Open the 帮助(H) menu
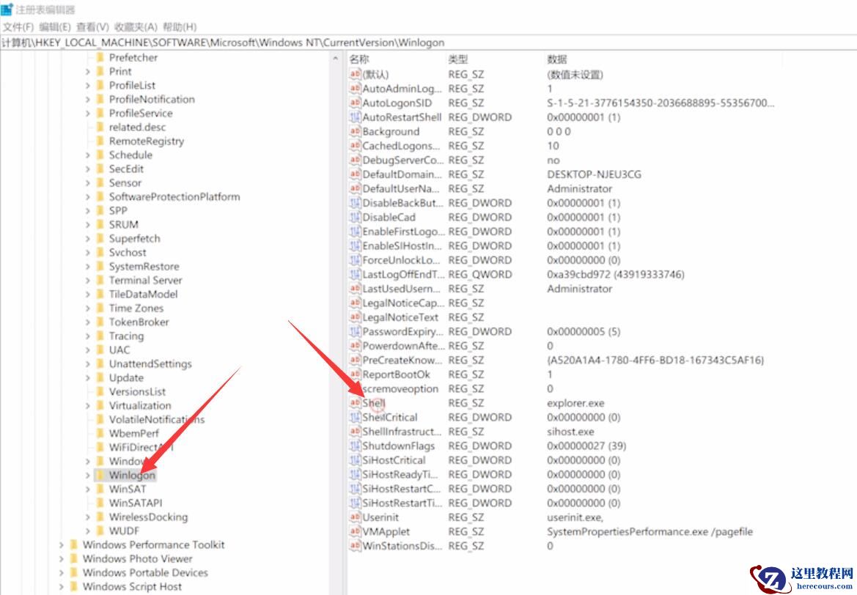 pyautogui.click(x=180, y=27)
